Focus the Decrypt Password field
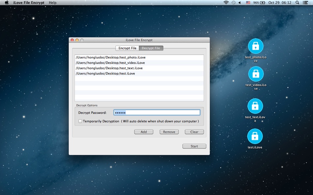Viewport: 313px width, 195px height. point(157,113)
